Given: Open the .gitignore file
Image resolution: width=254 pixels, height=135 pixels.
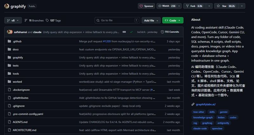Looking at the screenshot, I should [x=19, y=106].
